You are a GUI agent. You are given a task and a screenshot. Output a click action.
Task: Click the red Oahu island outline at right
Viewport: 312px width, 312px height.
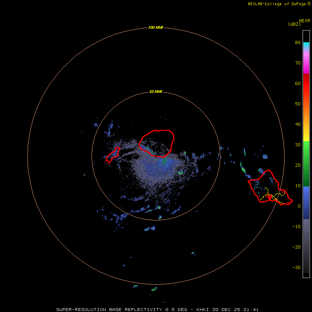[x=270, y=188]
